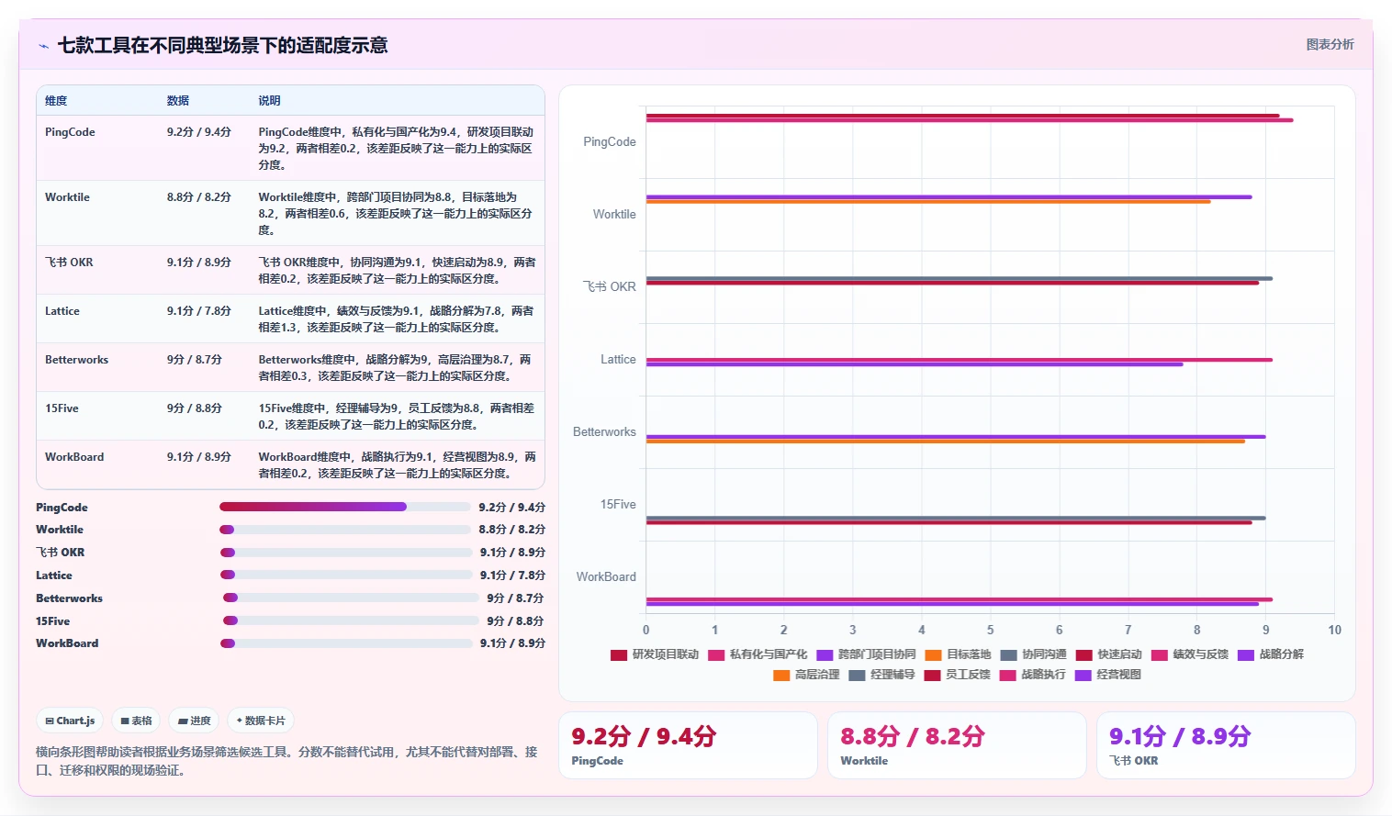Click the 15Five label on the chart axis
This screenshot has height=816, width=1392.
tap(618, 505)
